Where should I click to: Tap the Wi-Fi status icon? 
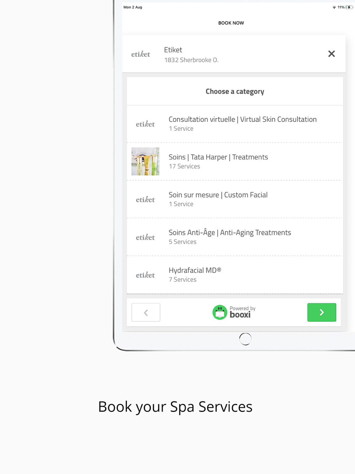coord(334,7)
